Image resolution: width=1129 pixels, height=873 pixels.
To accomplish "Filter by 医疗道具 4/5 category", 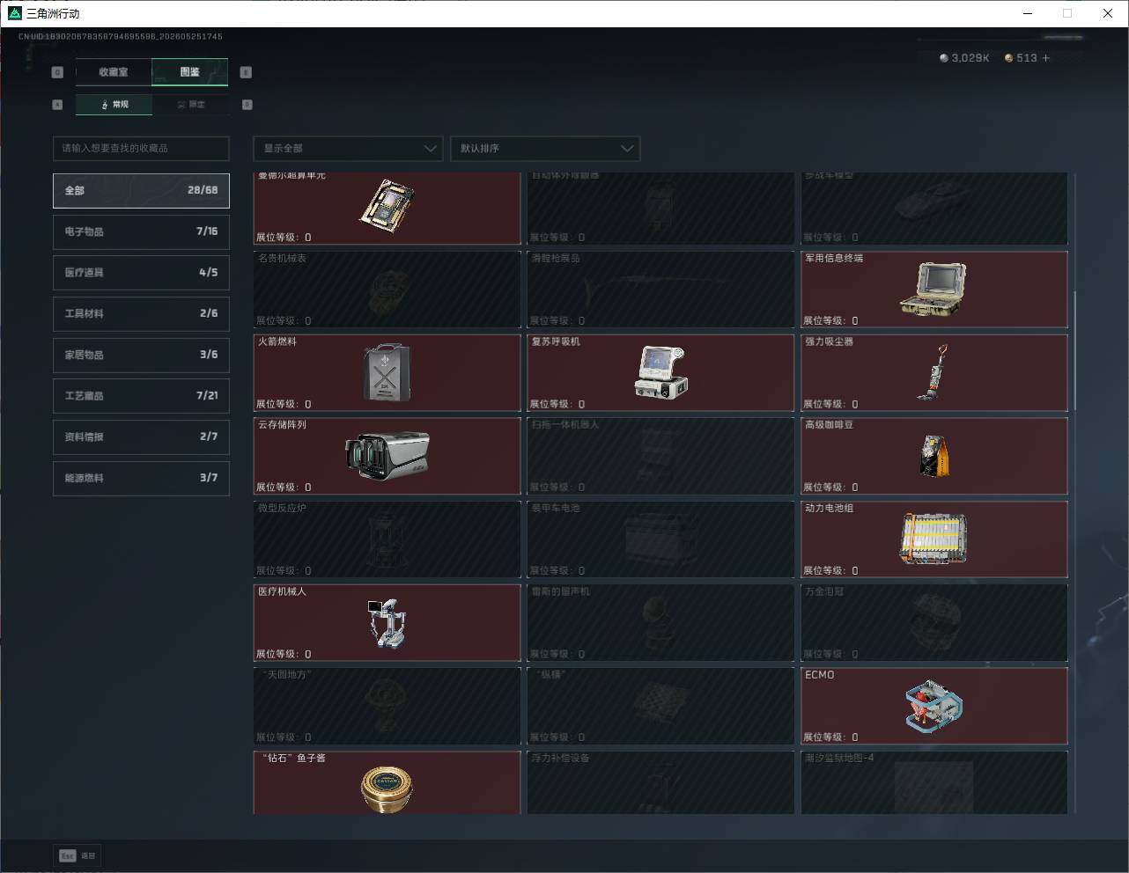I will click(141, 273).
